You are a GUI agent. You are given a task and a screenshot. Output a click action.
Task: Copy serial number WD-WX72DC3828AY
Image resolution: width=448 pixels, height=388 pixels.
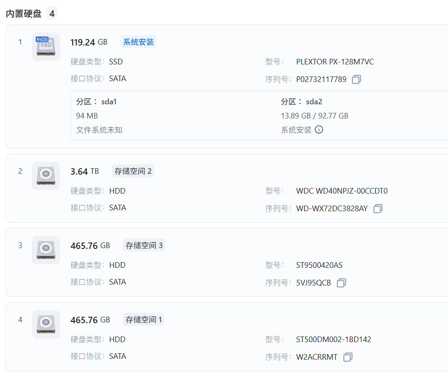tap(378, 209)
